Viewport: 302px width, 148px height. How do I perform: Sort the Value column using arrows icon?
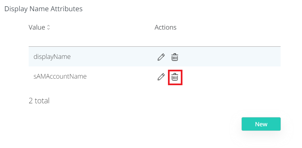click(49, 28)
